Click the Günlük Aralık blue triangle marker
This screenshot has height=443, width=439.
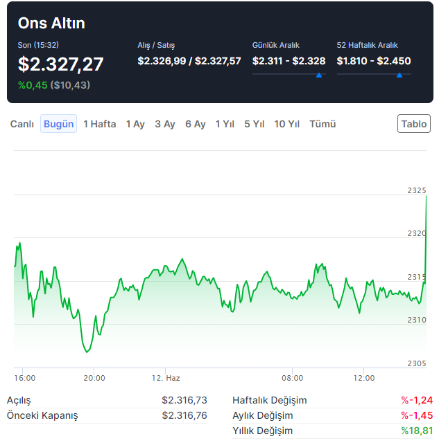tap(319, 75)
